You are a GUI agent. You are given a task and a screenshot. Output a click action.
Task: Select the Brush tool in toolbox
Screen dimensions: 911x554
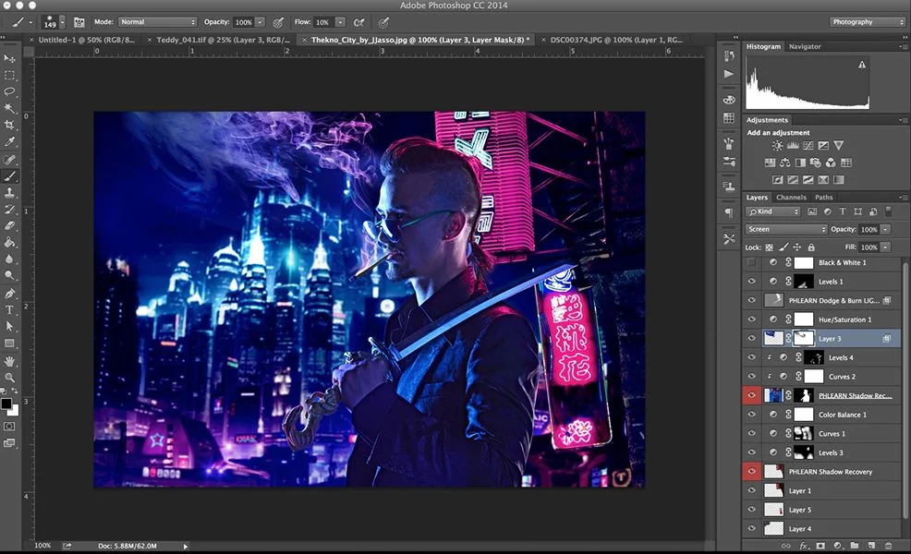coord(9,176)
